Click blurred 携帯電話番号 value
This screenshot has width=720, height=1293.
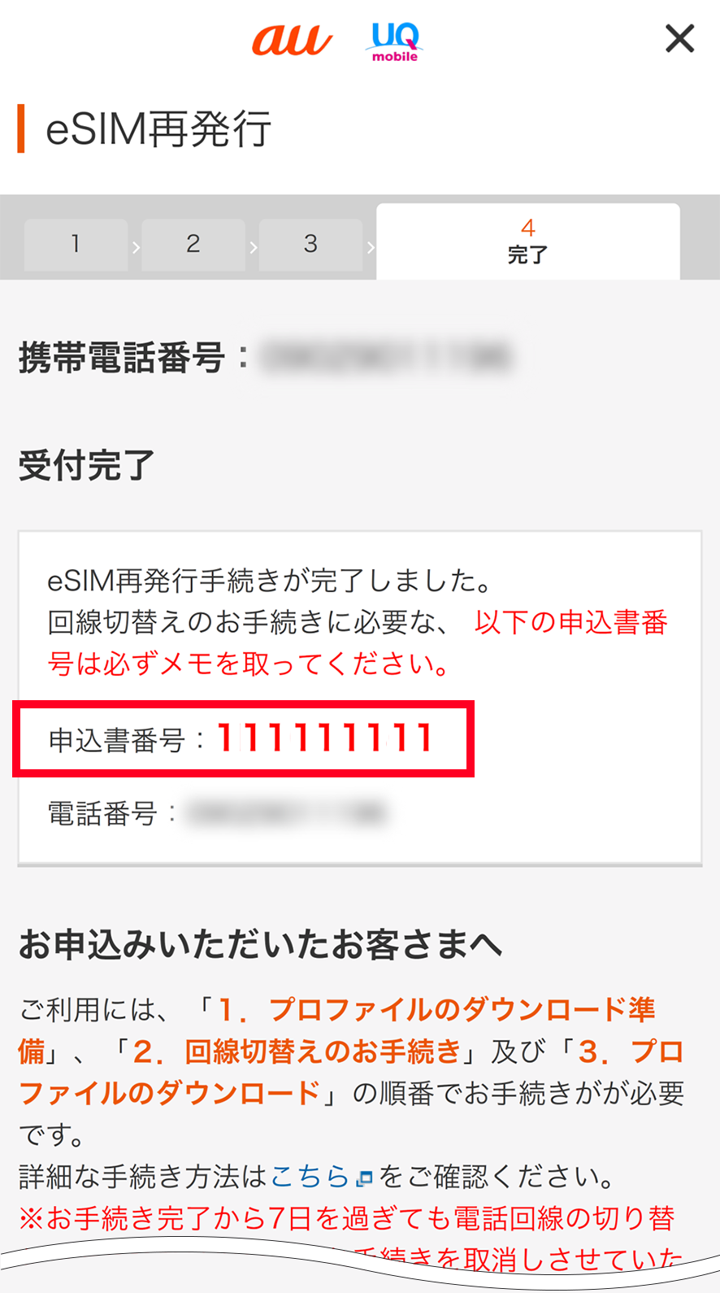(386, 357)
